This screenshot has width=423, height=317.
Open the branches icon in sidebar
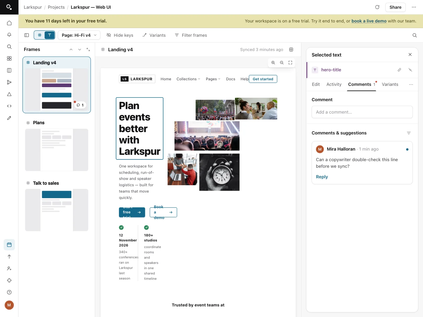point(9,82)
